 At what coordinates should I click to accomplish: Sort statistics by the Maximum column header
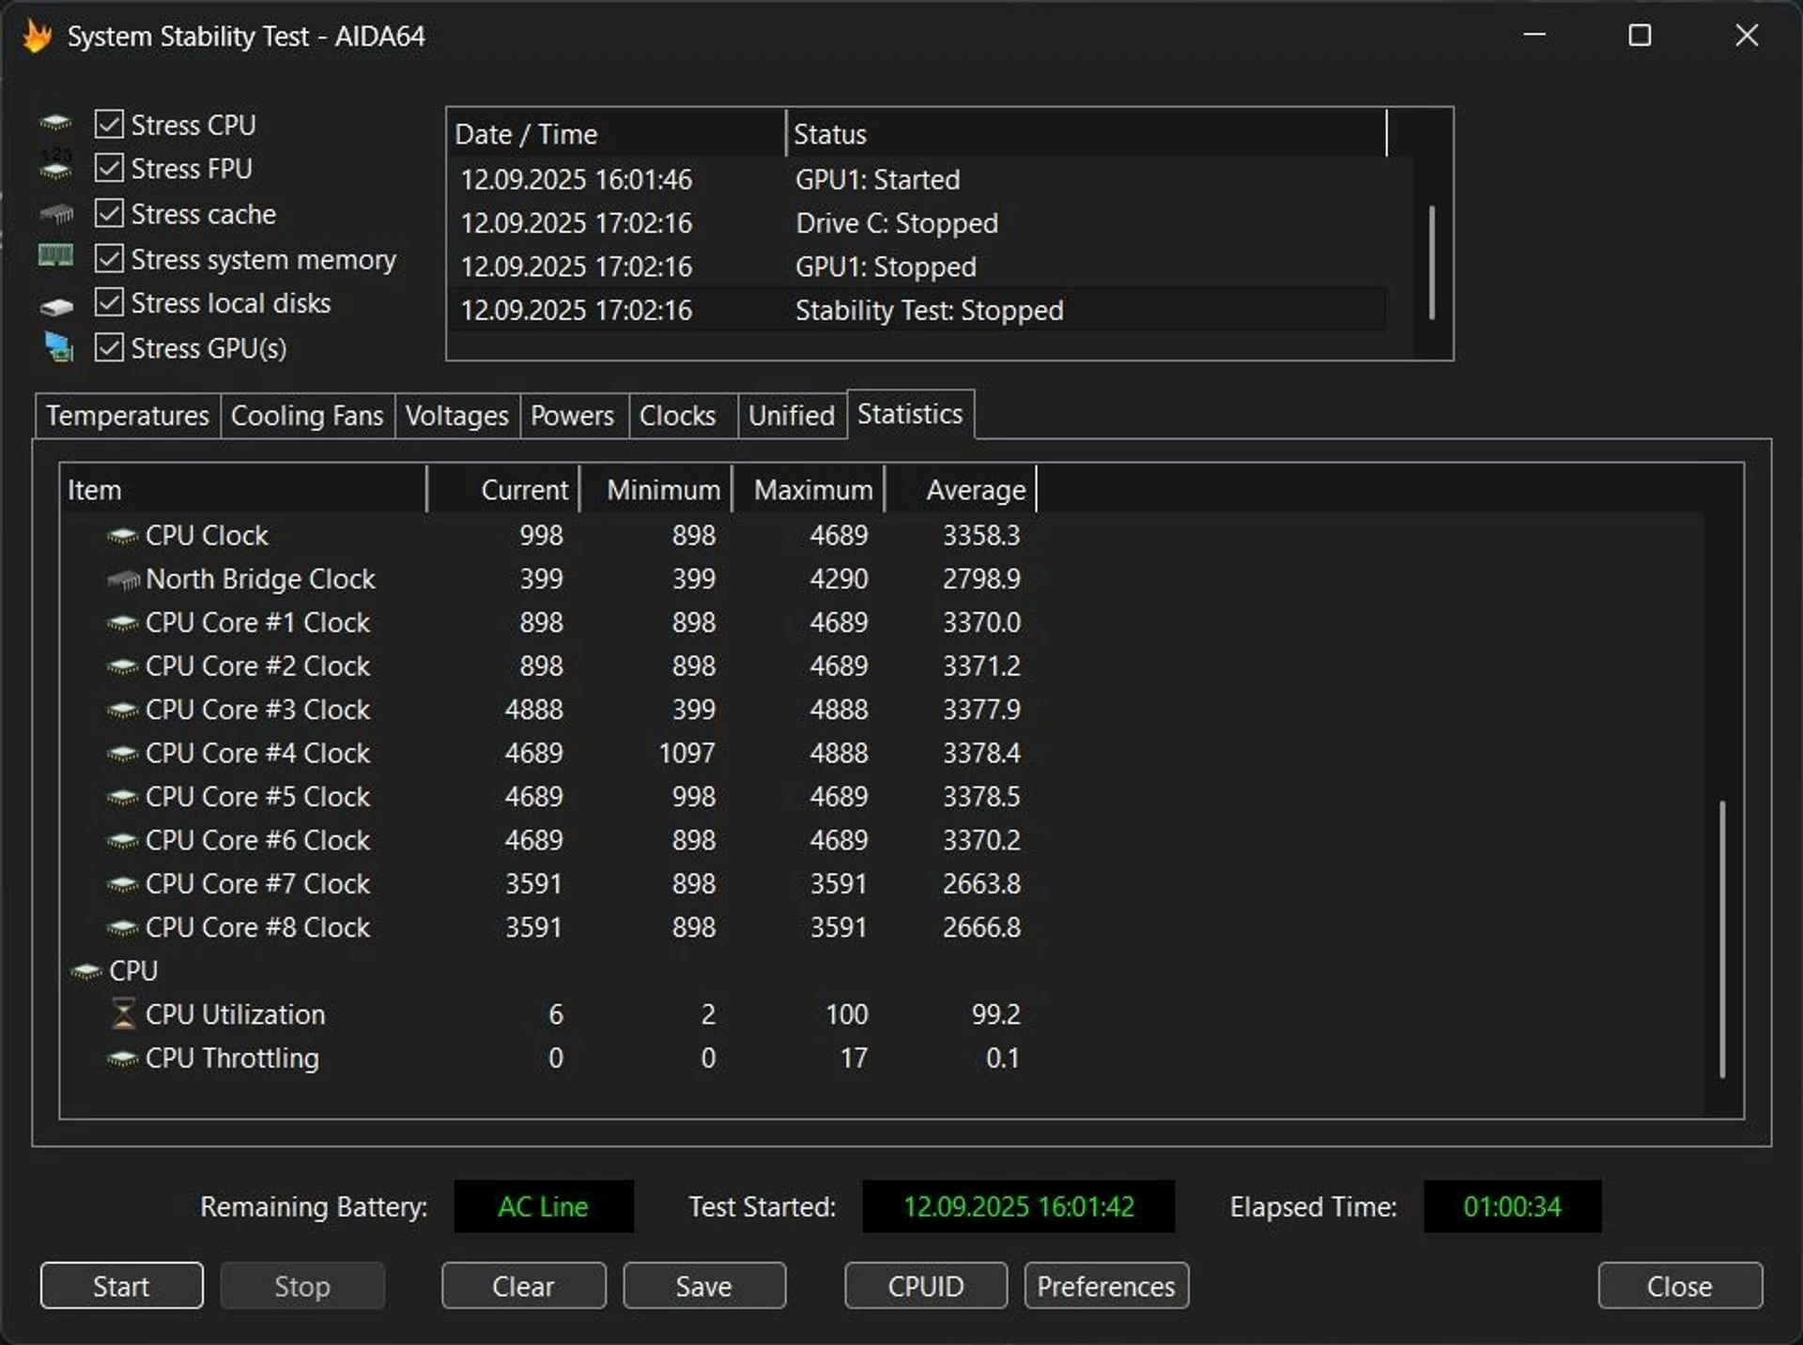pyautogui.click(x=811, y=490)
